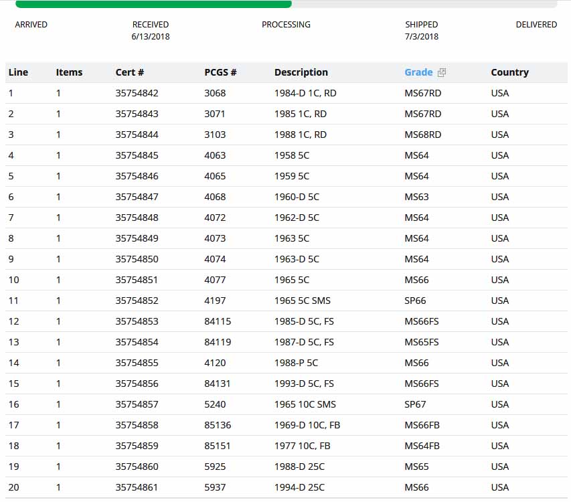
Task: Select the Description column header
Action: click(301, 72)
